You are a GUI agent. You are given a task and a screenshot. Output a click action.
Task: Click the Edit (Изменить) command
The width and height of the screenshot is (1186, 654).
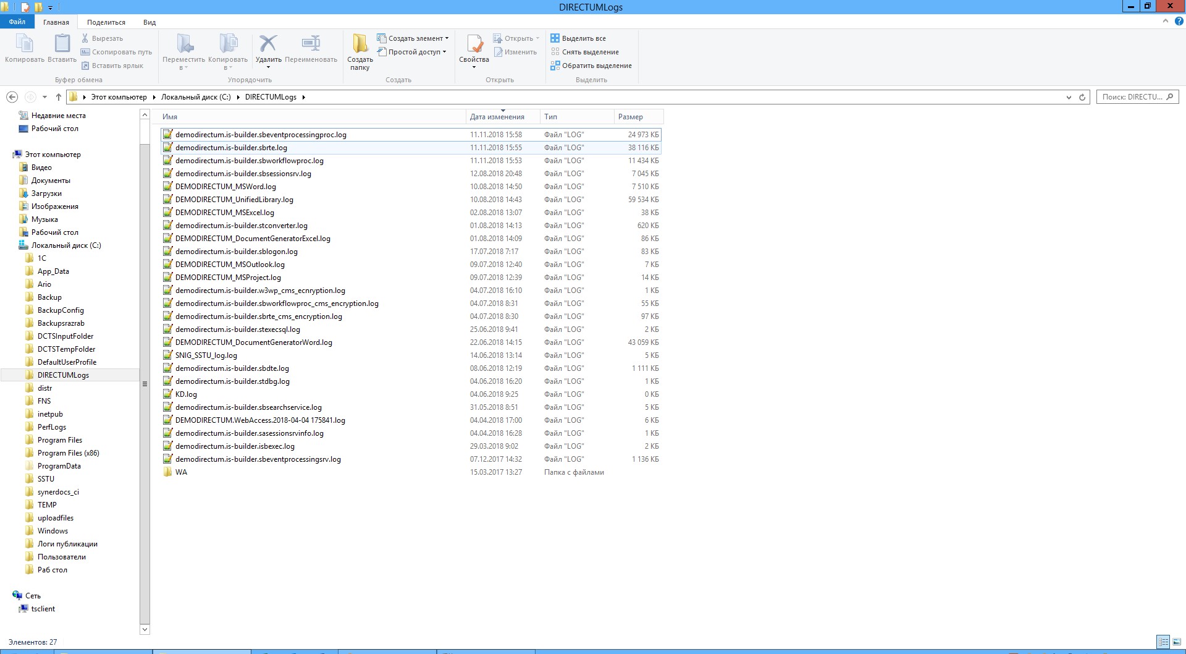[515, 52]
